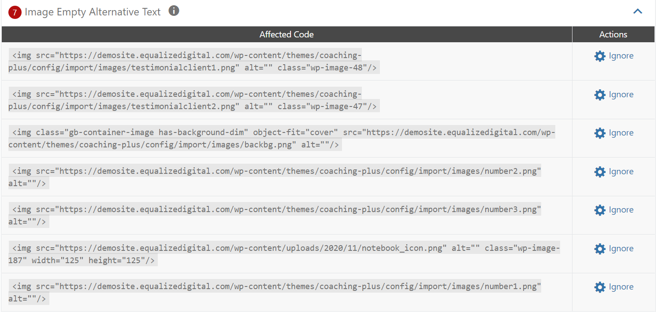Viewport: 658px width, 312px height.
Task: Ignore the testimonialclient2.png issue
Action: (621, 95)
